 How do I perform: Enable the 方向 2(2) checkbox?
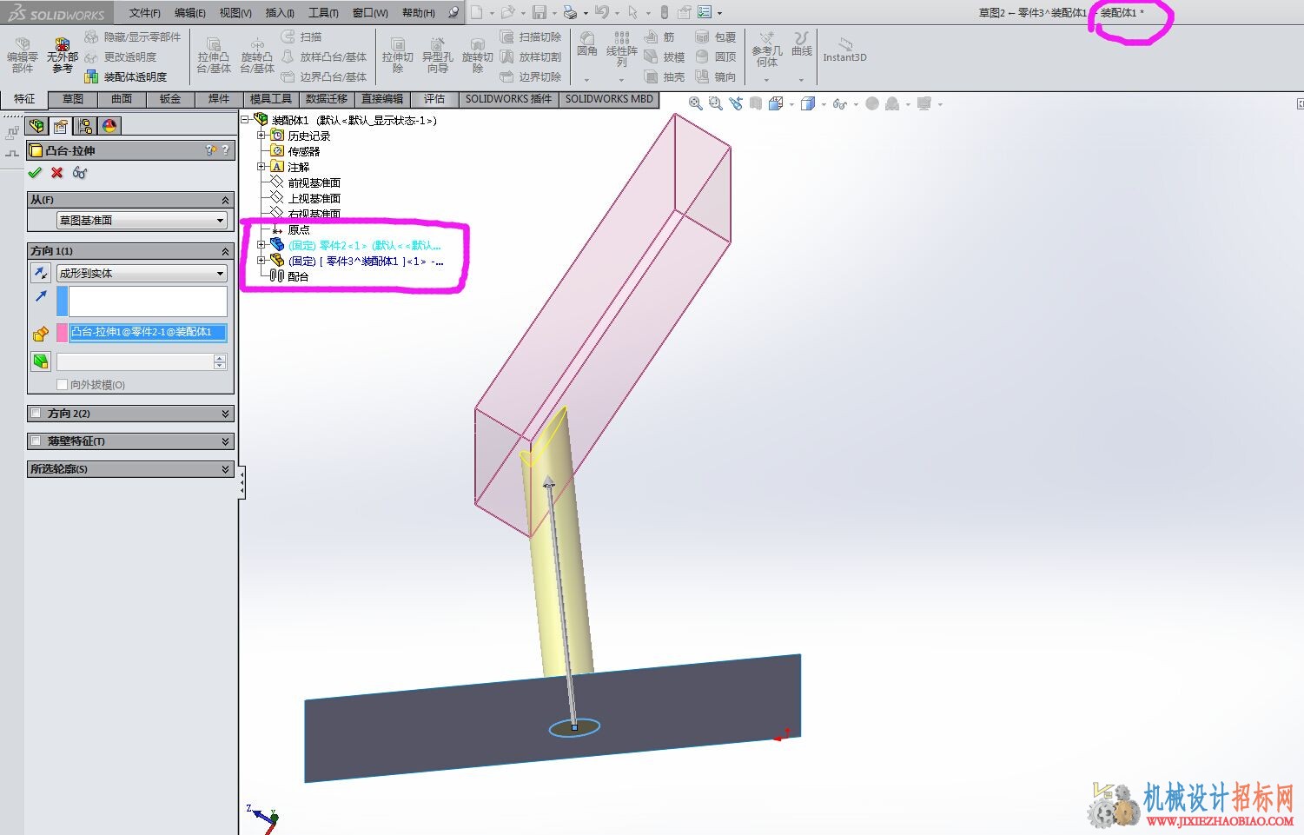coord(36,414)
